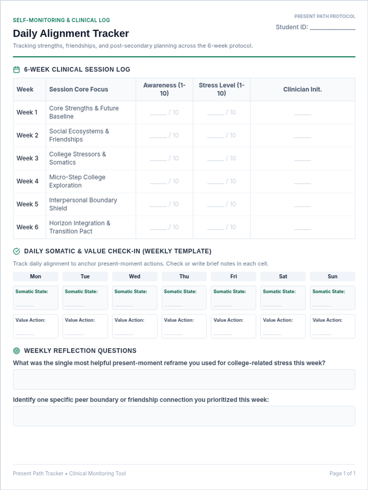368x490 pixels.
Task: Click Wednesday's Value Action cell
Action: tap(135, 326)
